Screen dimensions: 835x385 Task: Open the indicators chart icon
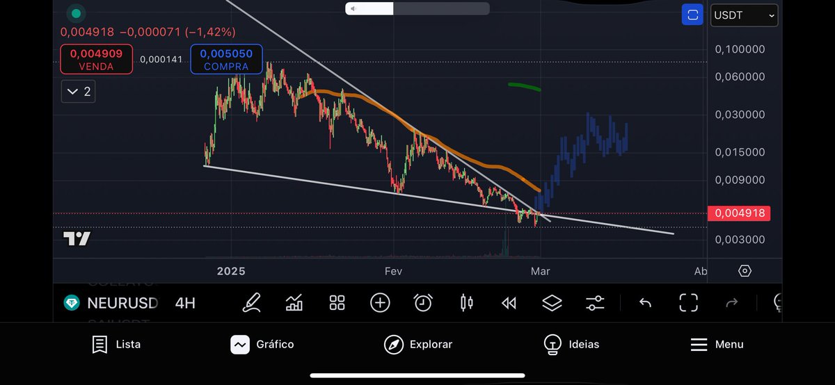294,302
